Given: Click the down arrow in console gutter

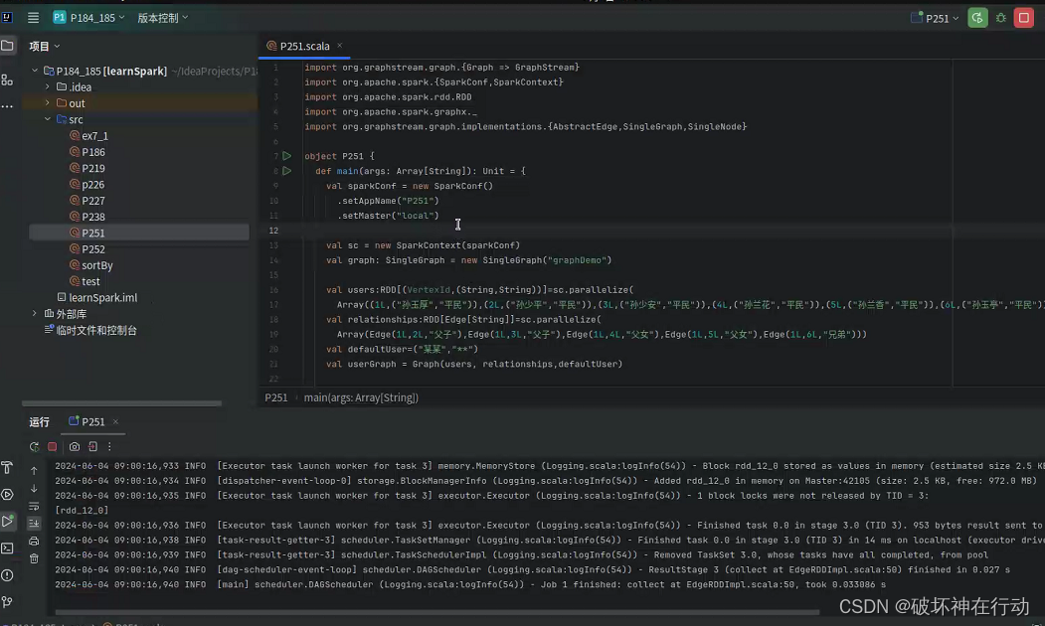Looking at the screenshot, I should point(34,488).
